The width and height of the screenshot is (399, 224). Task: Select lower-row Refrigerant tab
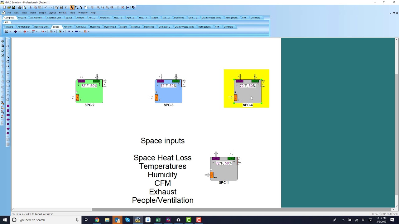204,27
